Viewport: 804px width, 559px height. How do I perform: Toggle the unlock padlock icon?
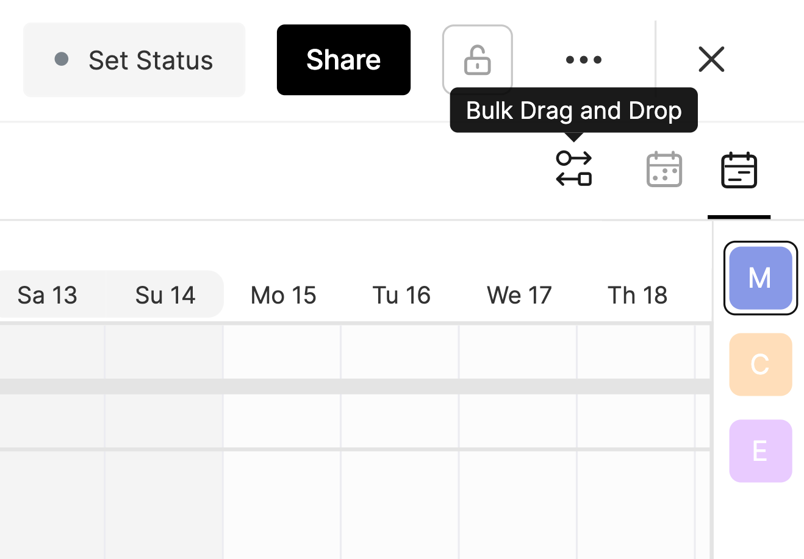(477, 60)
